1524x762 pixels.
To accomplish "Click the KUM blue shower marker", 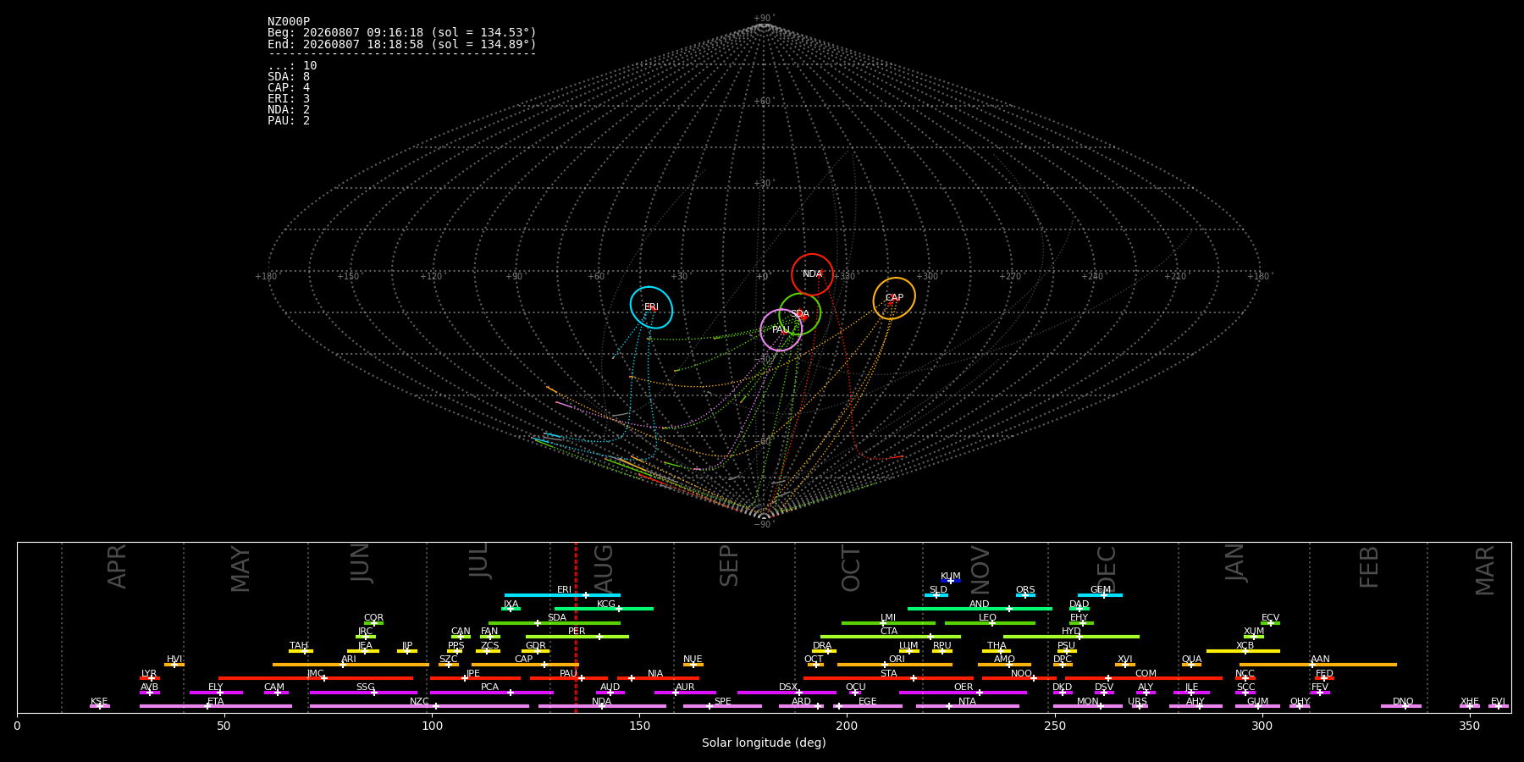I will click(x=951, y=581).
